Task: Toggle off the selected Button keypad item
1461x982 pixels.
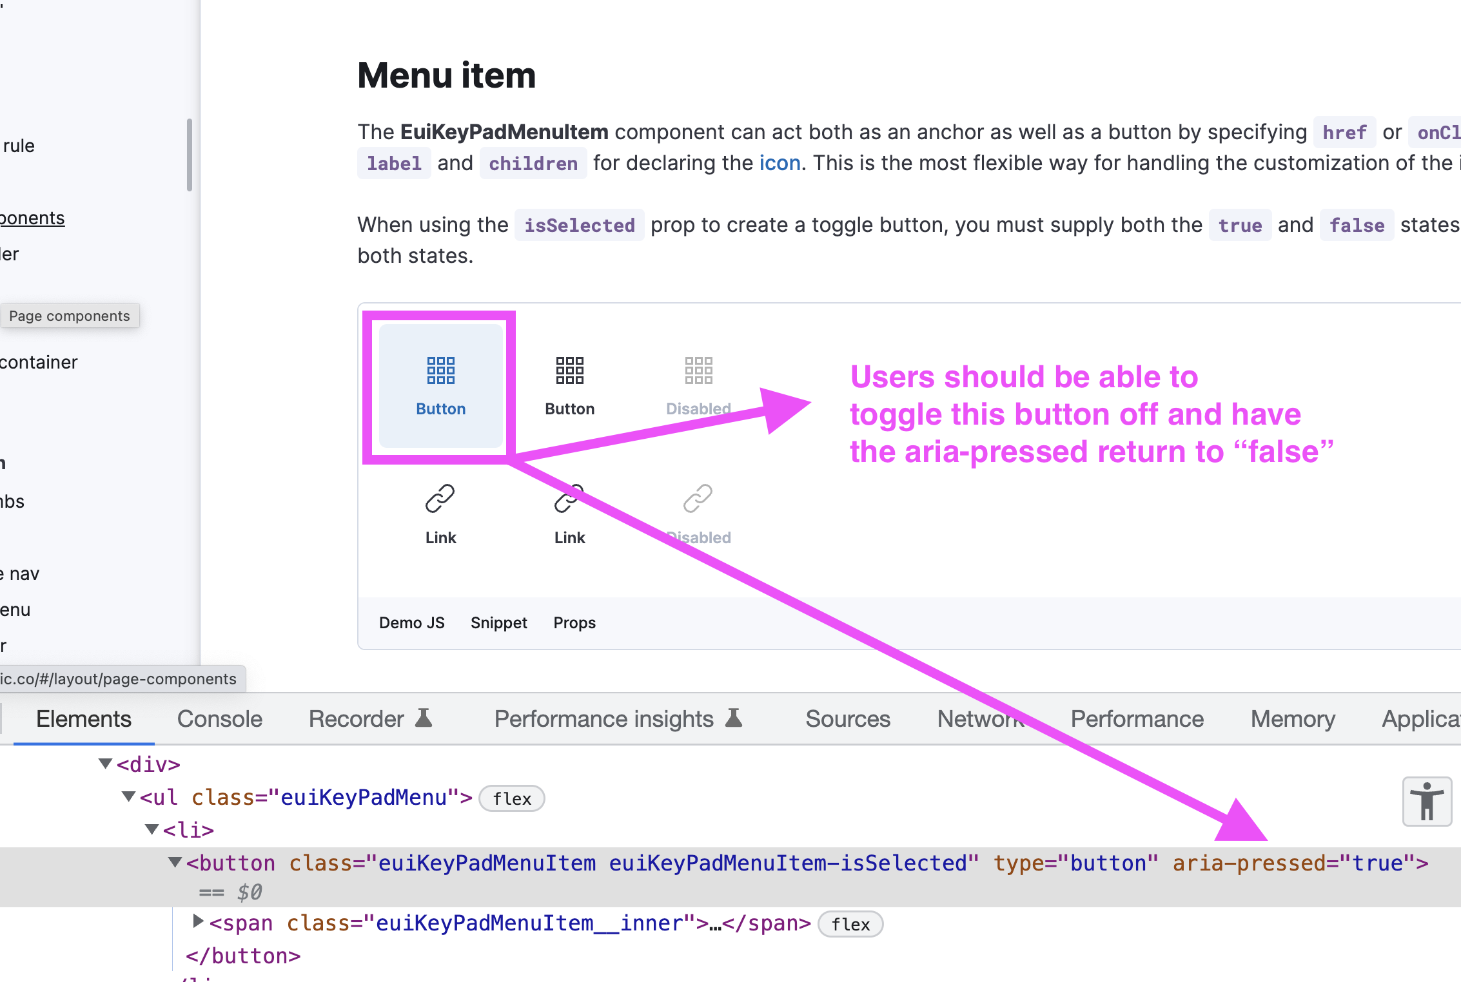Action: point(440,385)
